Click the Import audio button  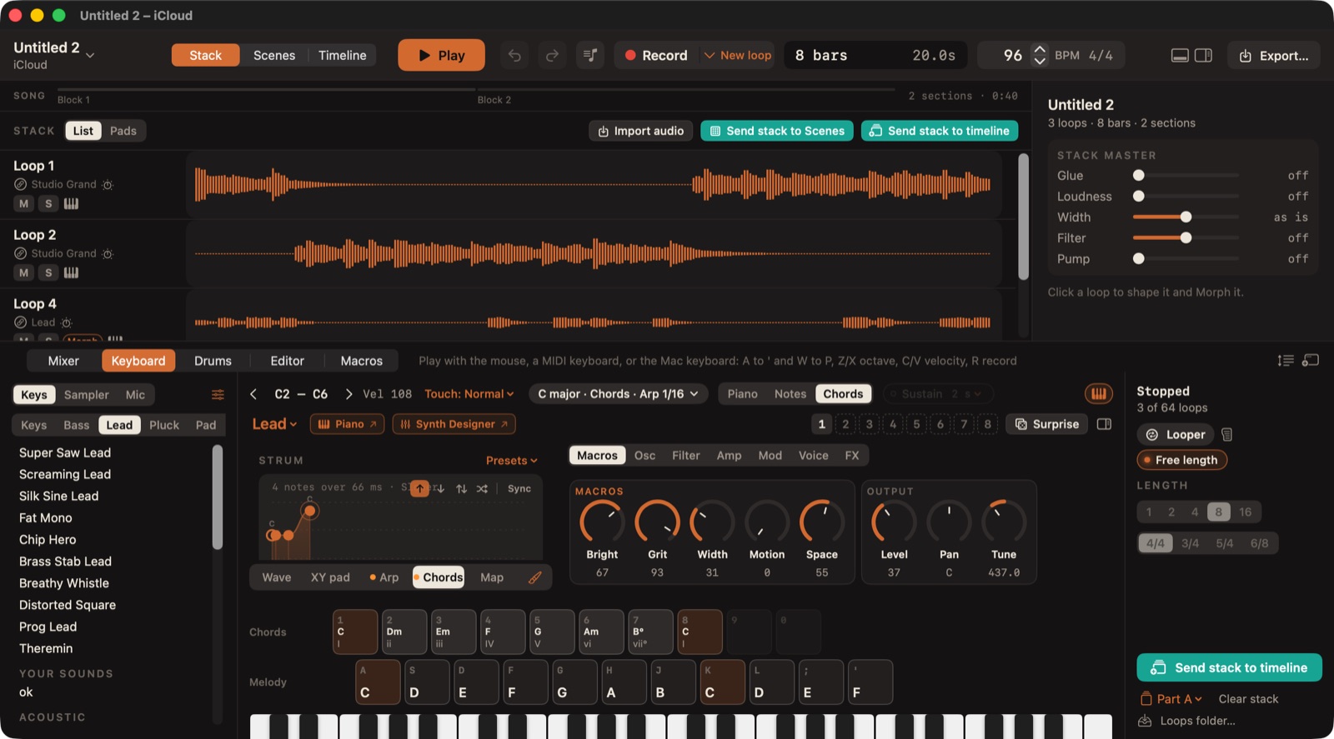pos(640,131)
